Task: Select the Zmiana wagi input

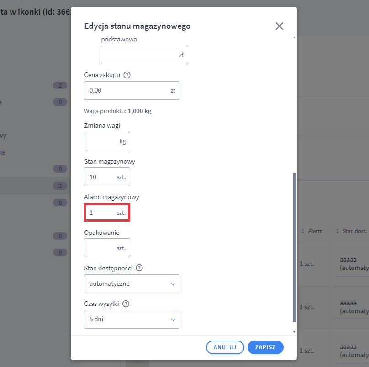Action: (x=101, y=141)
